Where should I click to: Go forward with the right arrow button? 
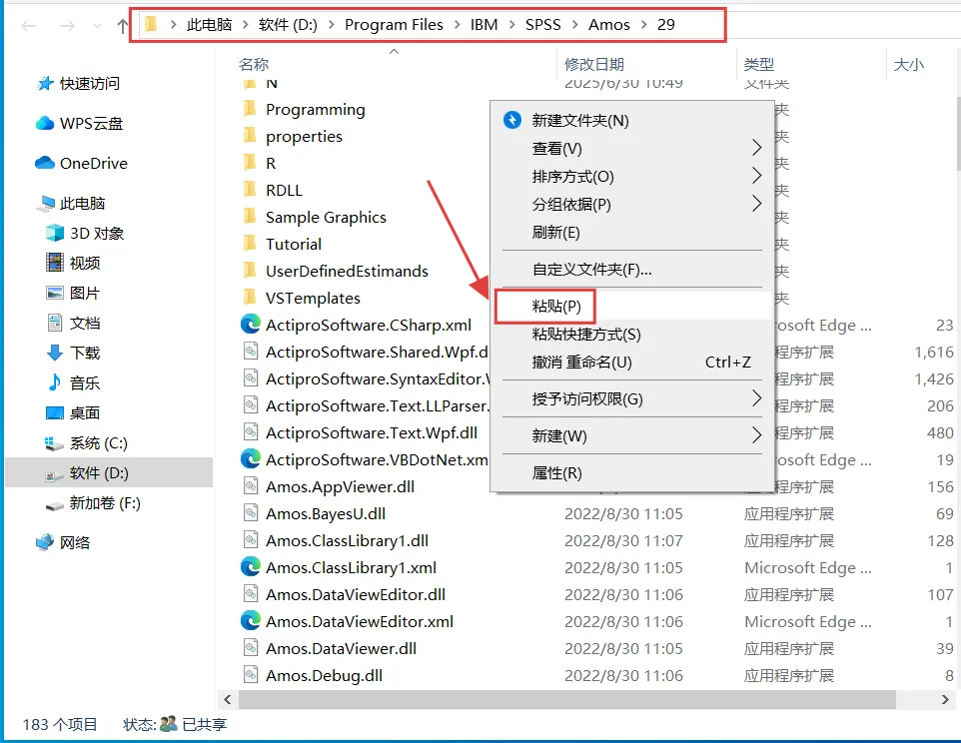pos(67,26)
